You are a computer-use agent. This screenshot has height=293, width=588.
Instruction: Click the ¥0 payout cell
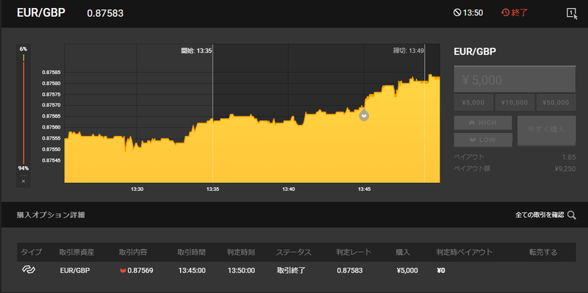[440, 270]
